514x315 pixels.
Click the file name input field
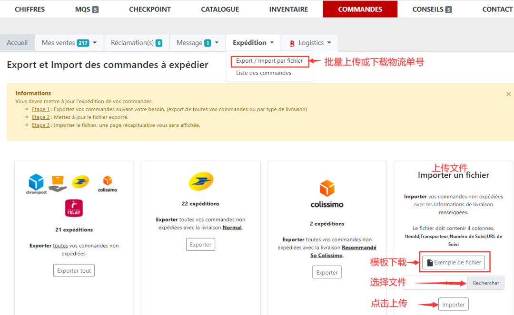coord(435,283)
